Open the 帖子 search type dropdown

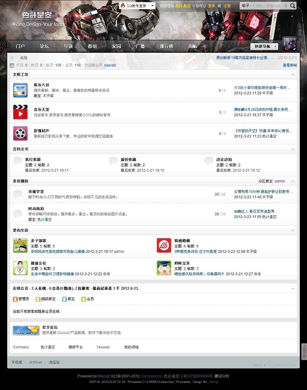coord(247,6)
